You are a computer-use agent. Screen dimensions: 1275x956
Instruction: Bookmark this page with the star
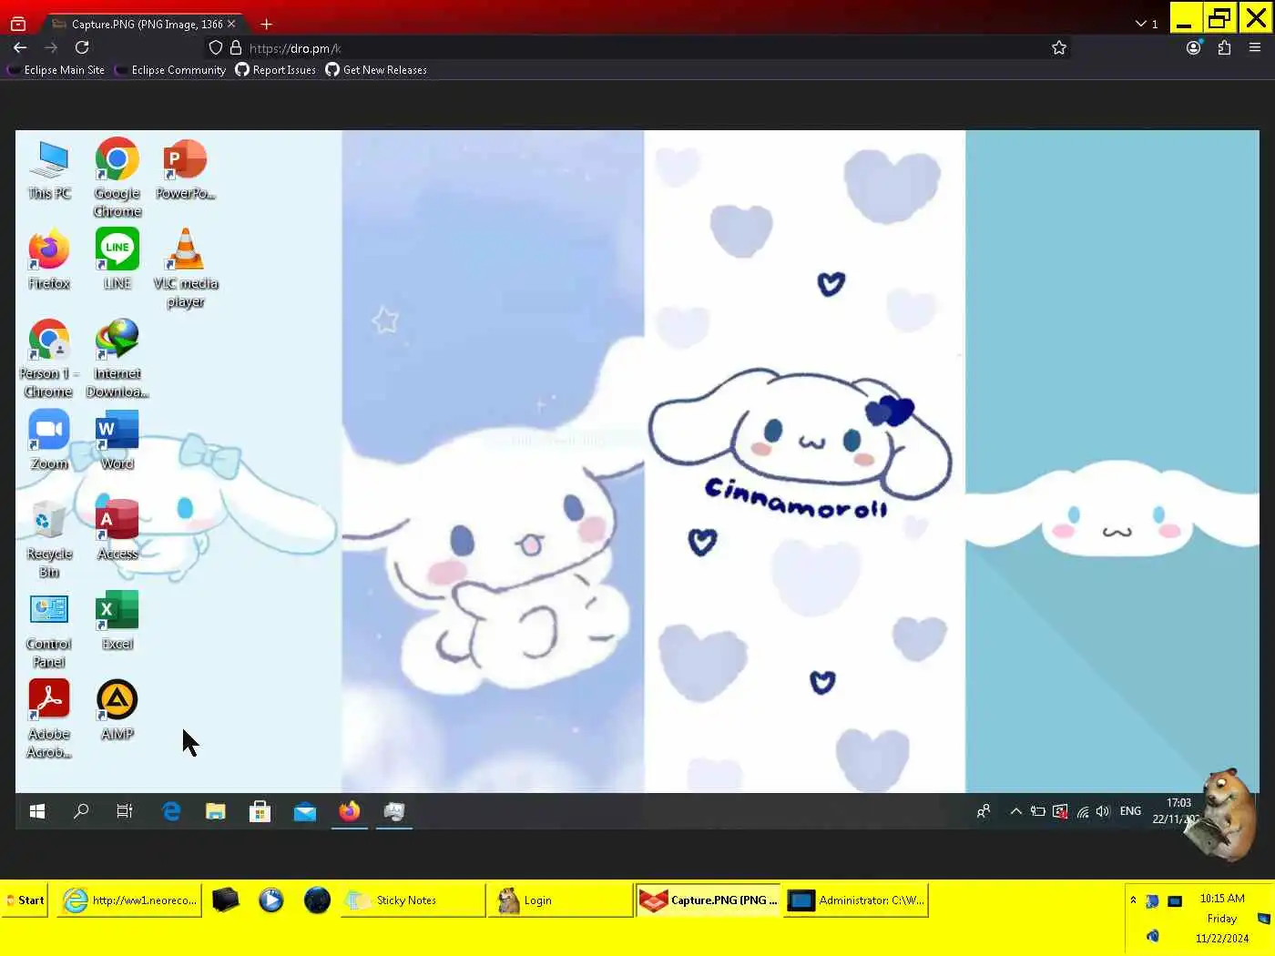1059,47
